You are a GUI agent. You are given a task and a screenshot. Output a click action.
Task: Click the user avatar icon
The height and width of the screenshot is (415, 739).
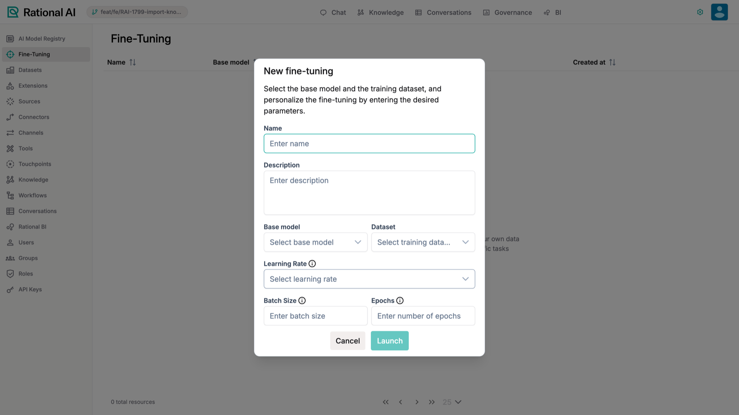[719, 12]
